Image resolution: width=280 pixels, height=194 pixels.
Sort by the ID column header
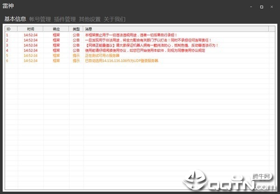[11, 29]
